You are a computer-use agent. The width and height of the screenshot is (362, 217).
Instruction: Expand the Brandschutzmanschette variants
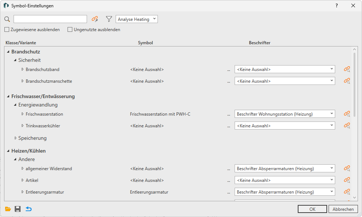click(22, 81)
